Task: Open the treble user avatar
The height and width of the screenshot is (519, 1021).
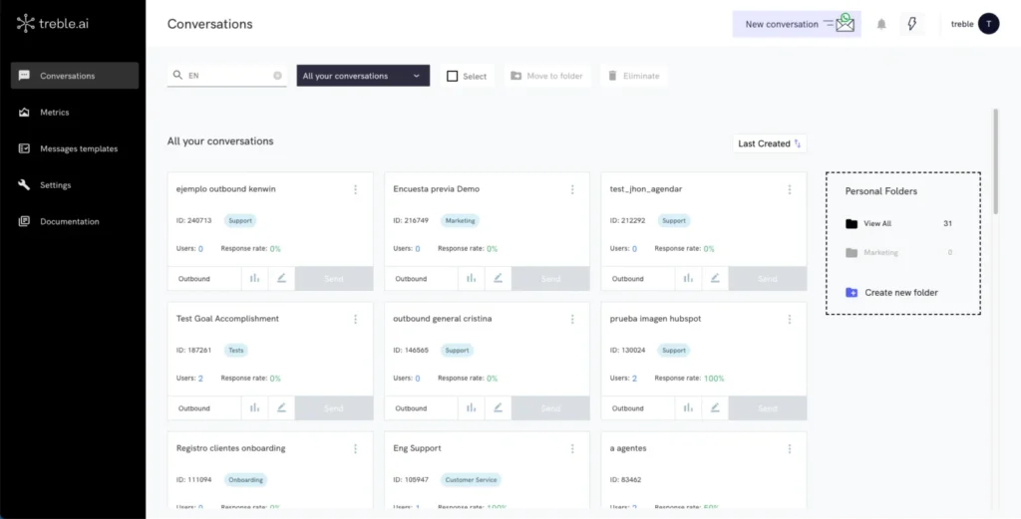Action: point(988,25)
